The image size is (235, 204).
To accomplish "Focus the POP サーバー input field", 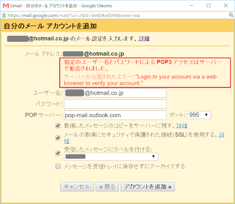I will click(115, 115).
